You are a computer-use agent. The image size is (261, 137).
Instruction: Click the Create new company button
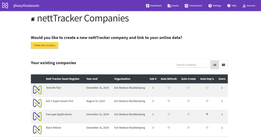45,45
